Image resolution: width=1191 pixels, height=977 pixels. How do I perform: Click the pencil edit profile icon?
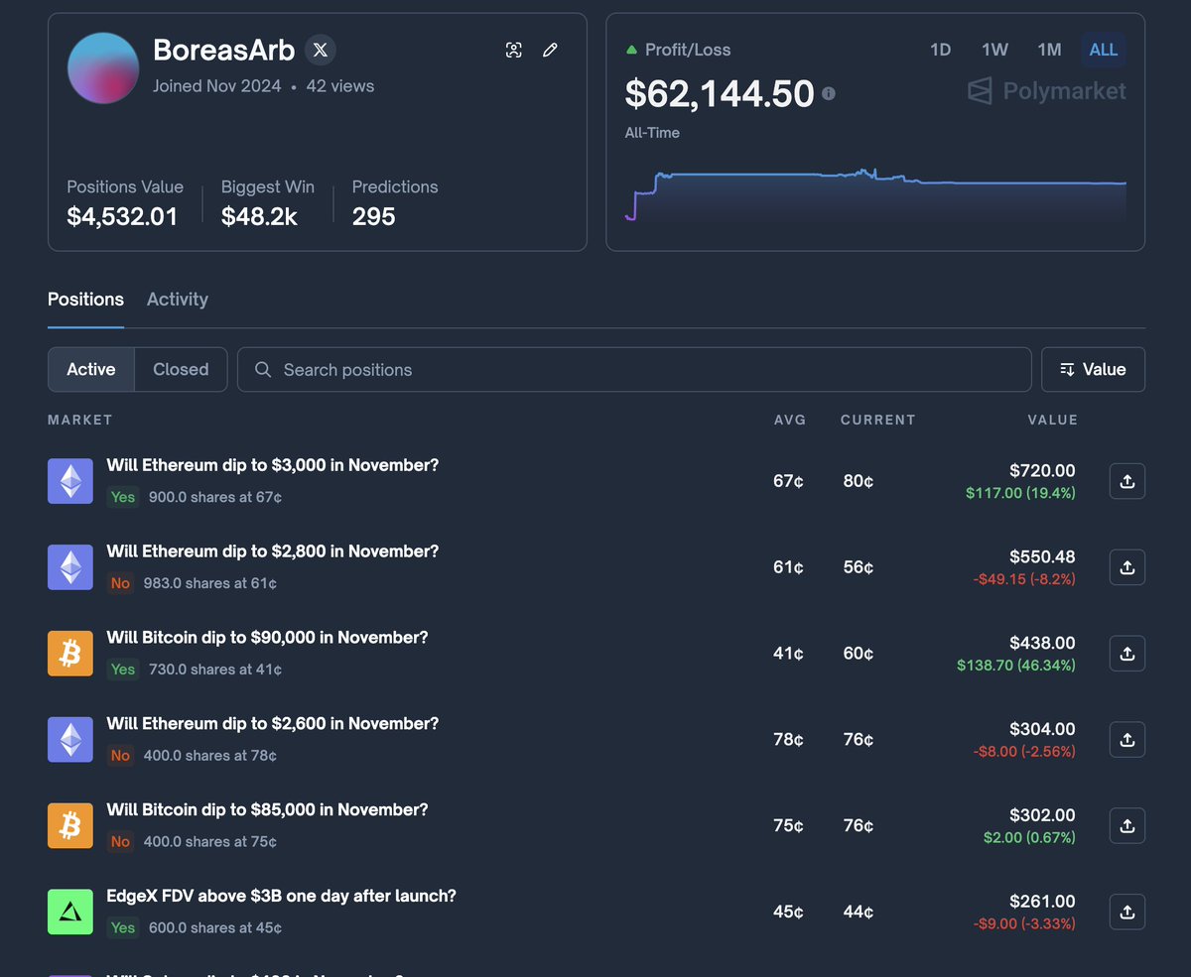[550, 50]
